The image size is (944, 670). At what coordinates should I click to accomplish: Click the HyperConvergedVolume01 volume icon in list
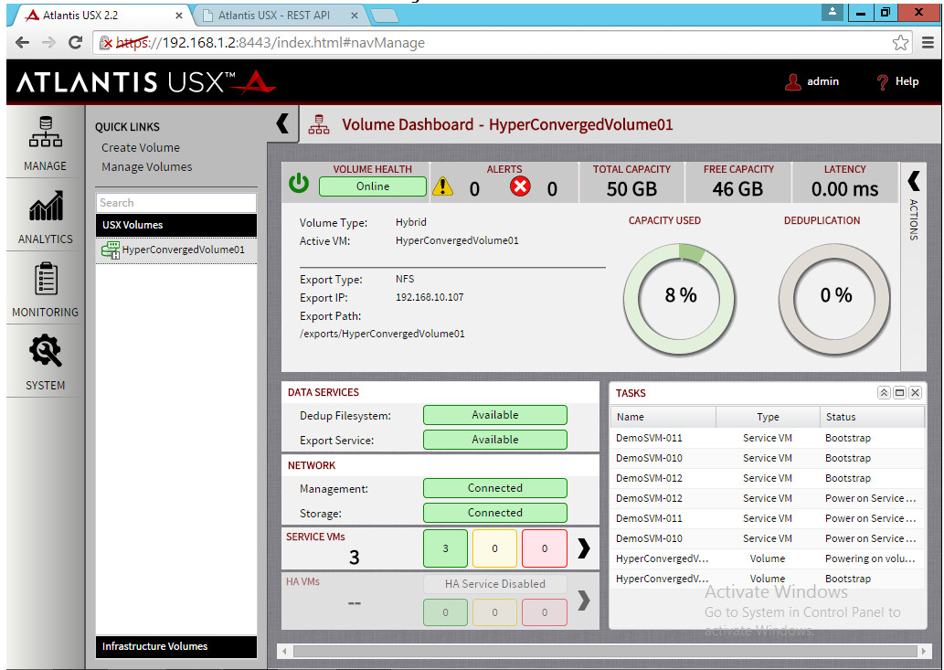[x=111, y=250]
